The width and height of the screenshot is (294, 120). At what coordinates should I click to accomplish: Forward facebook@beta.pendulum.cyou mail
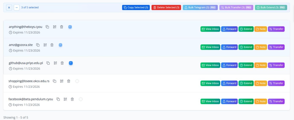(229, 101)
